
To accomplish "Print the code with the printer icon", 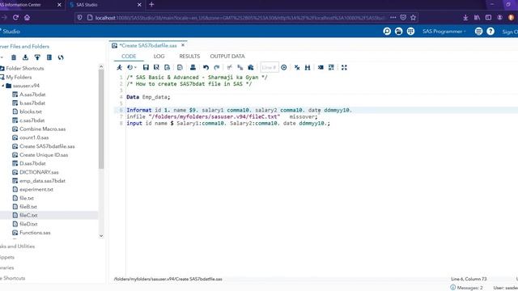I will click(193, 67).
